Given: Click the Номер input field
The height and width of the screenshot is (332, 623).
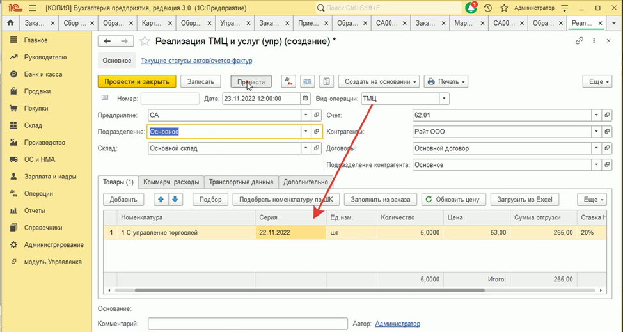Looking at the screenshot, I should tap(170, 99).
